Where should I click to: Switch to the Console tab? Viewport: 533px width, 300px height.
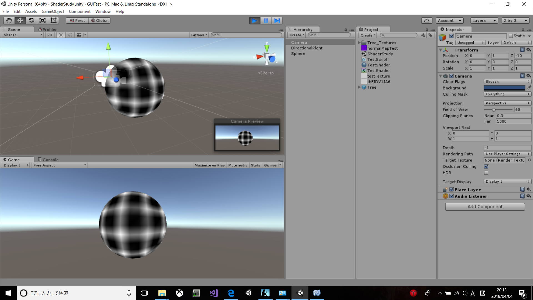pos(48,160)
